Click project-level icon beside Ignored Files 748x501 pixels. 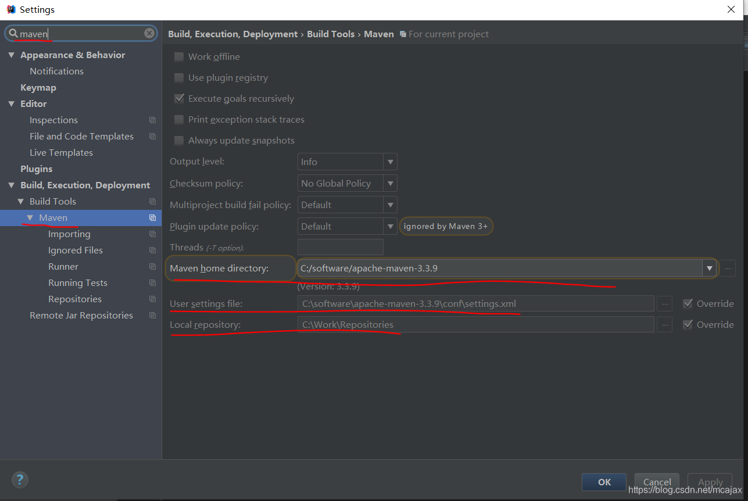(152, 250)
